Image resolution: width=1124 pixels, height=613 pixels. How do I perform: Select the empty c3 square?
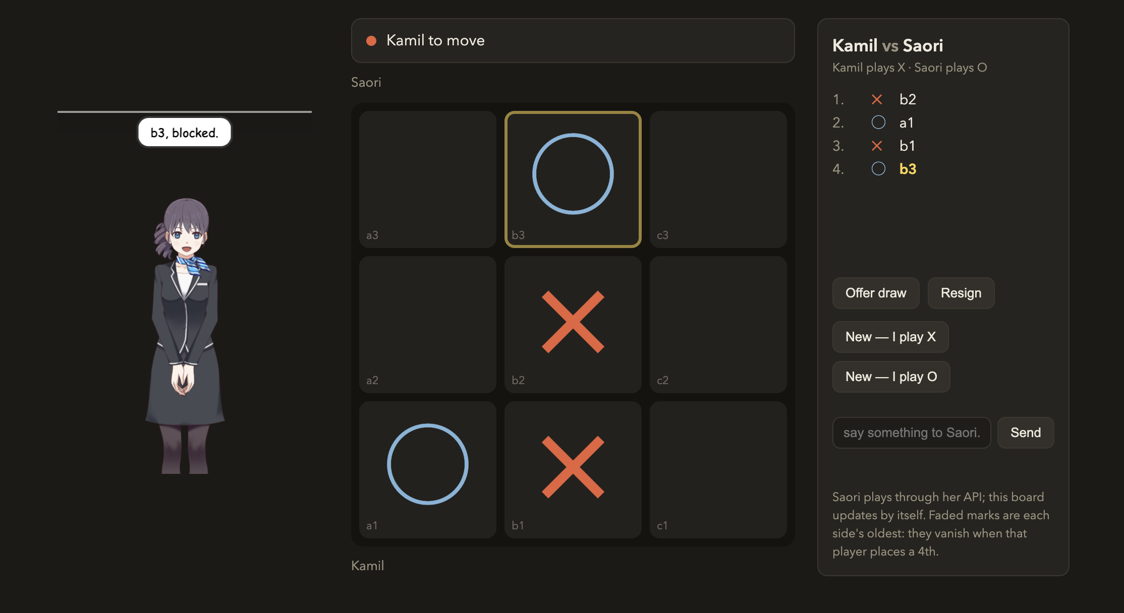pyautogui.click(x=718, y=179)
